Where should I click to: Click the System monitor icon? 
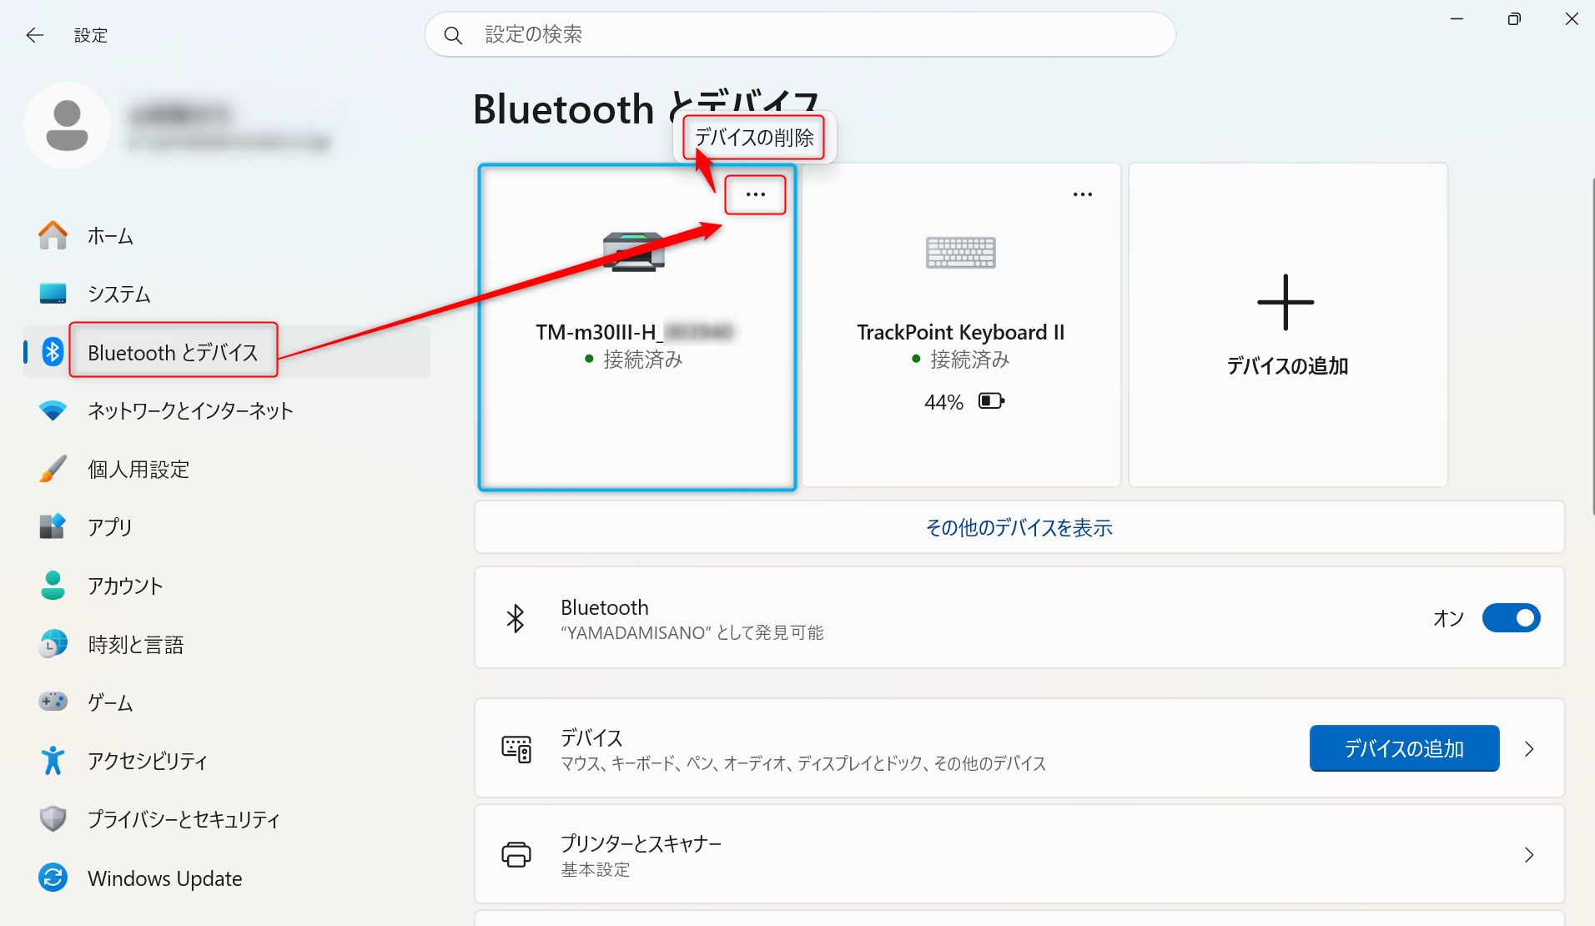53,294
